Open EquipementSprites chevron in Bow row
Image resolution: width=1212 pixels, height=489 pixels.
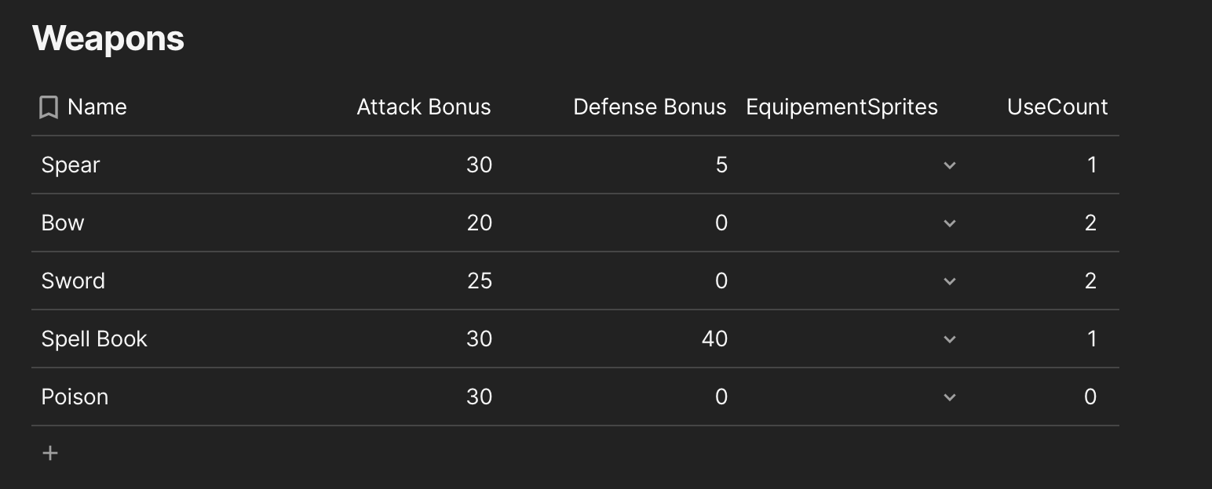click(949, 223)
